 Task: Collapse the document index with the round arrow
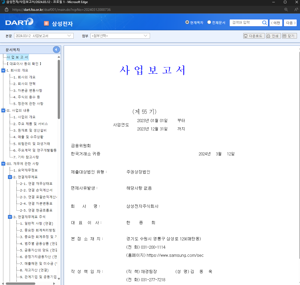click(x=56, y=50)
